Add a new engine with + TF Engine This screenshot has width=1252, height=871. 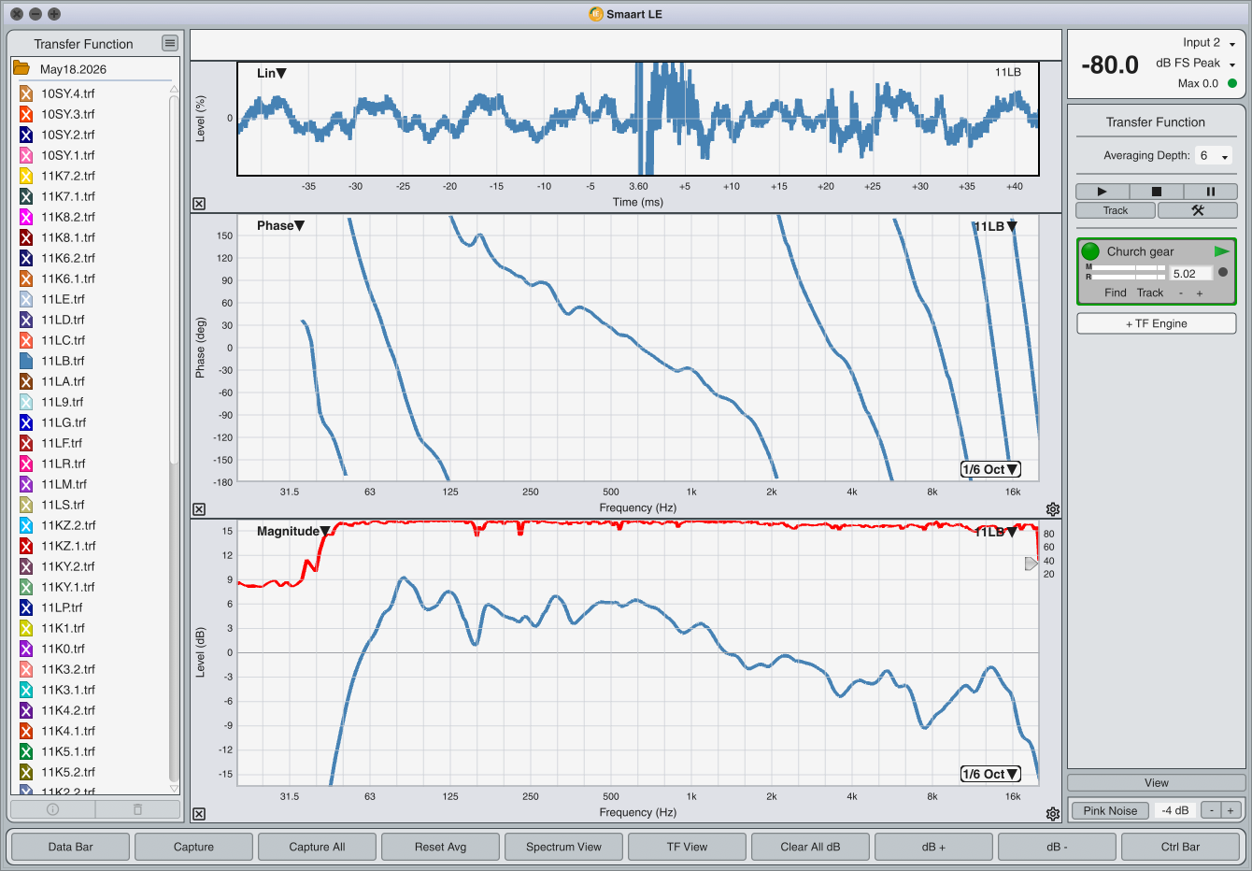[1157, 323]
